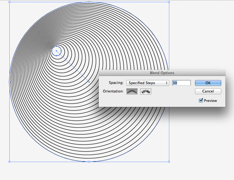Screen dimensions: 234x180
Task: Click the bottom-right bounding box handle
Action: [168, 161]
